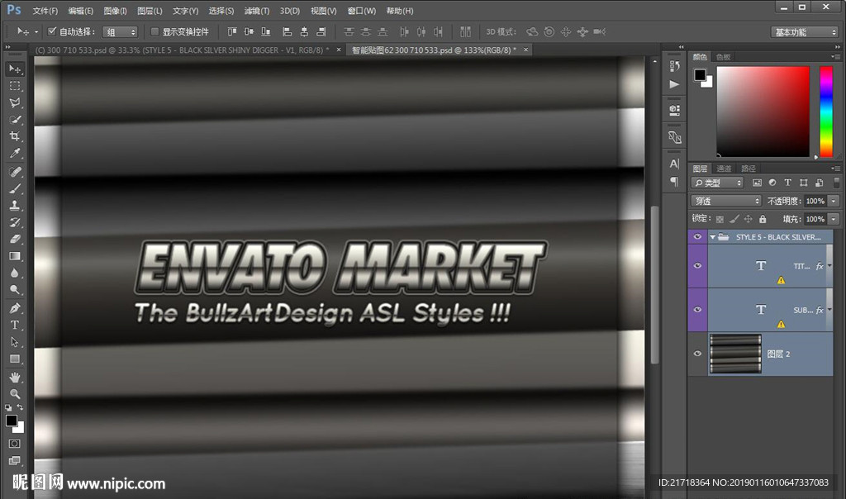
Task: Open the 滤镜(T) menu
Action: click(x=257, y=11)
